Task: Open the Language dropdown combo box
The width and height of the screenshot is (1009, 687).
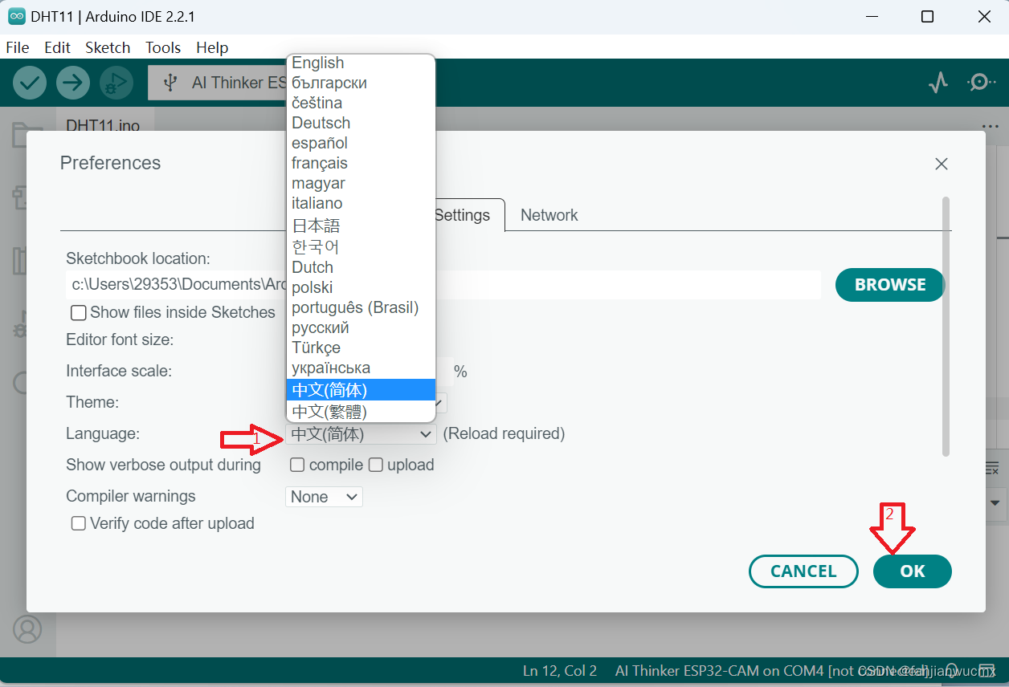Action: click(x=361, y=434)
